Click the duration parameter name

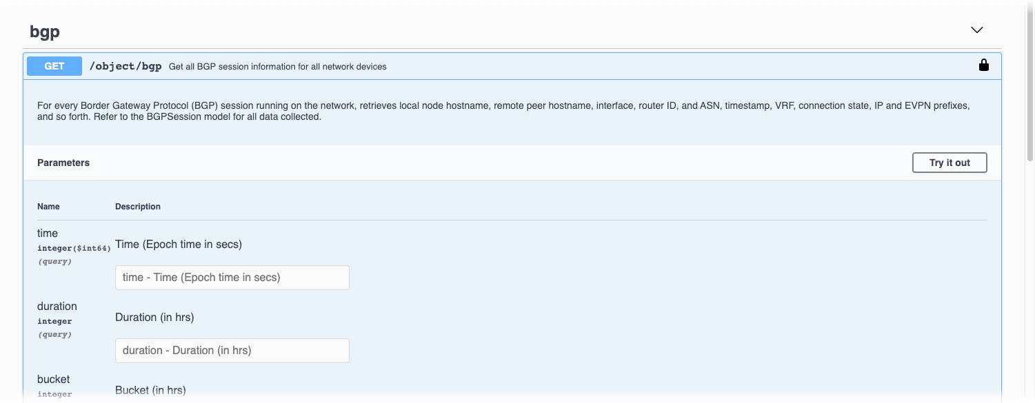click(x=57, y=307)
